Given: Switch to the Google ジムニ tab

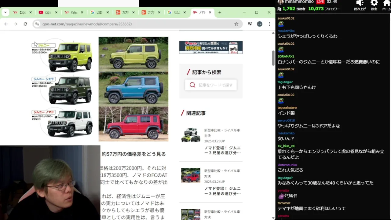Looking at the screenshot, I should 177,13.
